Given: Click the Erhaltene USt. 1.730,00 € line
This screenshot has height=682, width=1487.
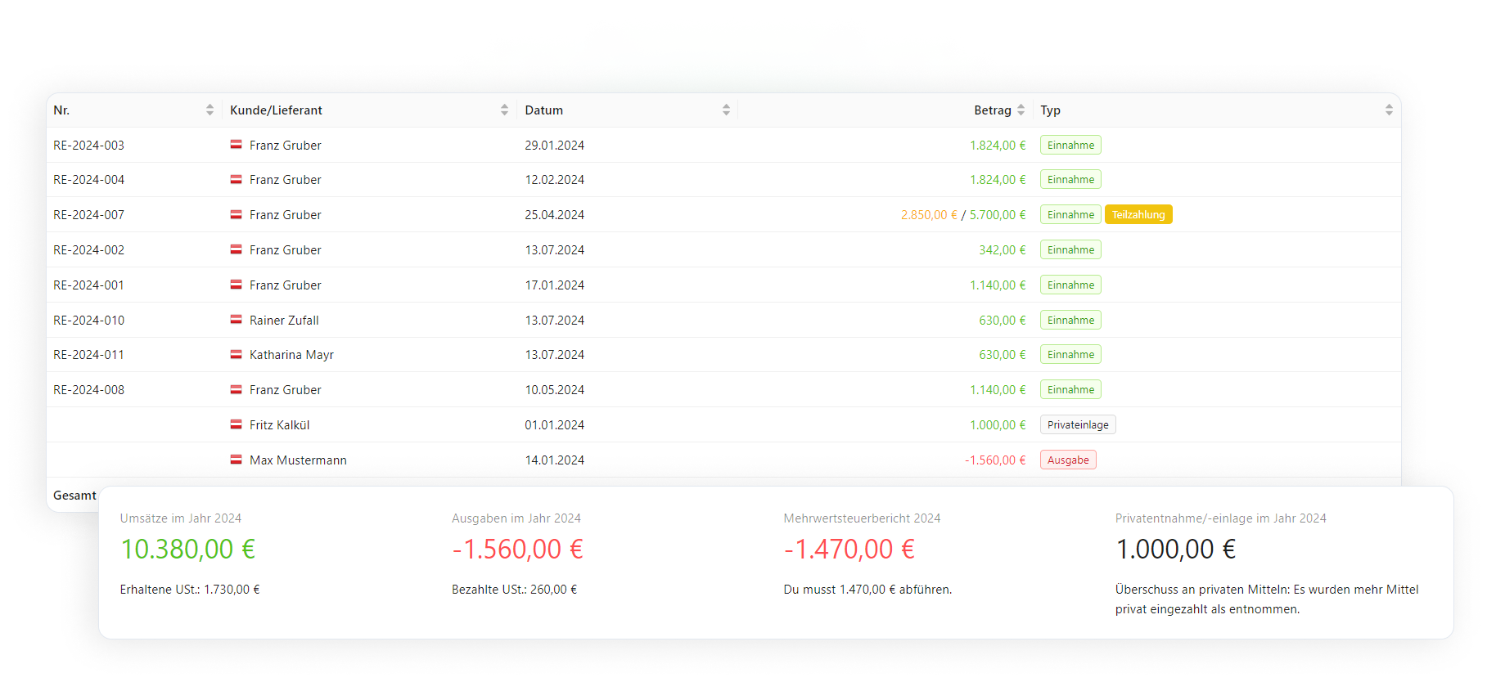Looking at the screenshot, I should (190, 590).
